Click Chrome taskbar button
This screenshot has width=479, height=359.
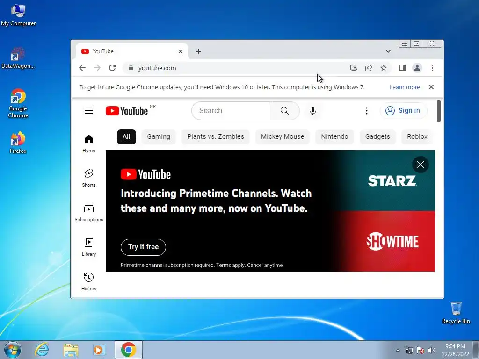pos(128,350)
